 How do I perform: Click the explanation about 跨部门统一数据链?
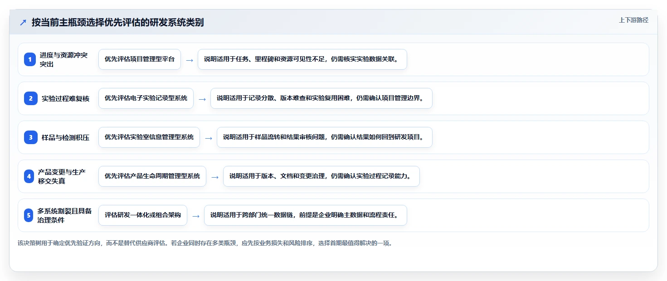click(306, 215)
